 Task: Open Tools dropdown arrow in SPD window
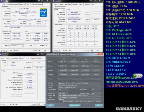coord(92,51)
